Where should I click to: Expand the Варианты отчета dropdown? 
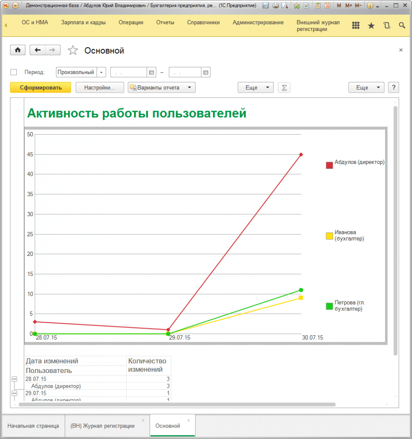[x=162, y=87]
